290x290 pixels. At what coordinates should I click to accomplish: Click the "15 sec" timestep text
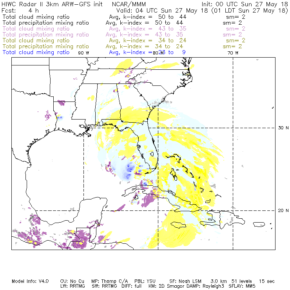pyautogui.click(x=267, y=281)
